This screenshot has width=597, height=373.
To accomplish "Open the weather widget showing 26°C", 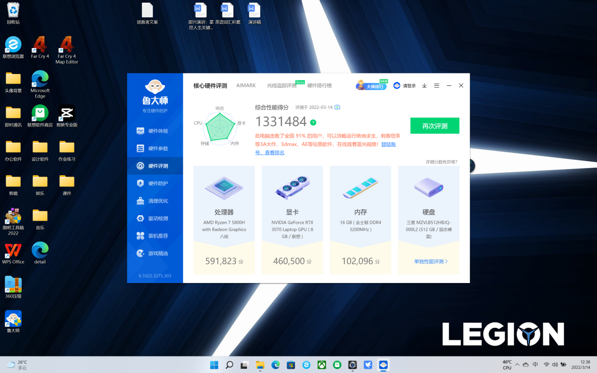I will point(16,365).
